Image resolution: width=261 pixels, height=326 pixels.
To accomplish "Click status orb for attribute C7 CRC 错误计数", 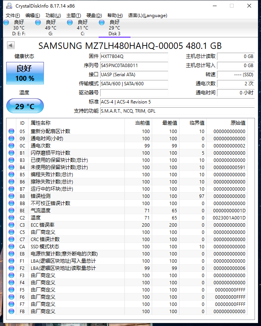I will tap(11, 239).
